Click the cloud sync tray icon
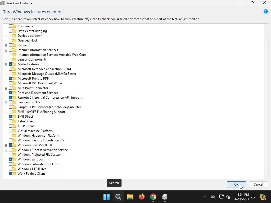The width and height of the screenshot is (271, 203). click(x=213, y=197)
